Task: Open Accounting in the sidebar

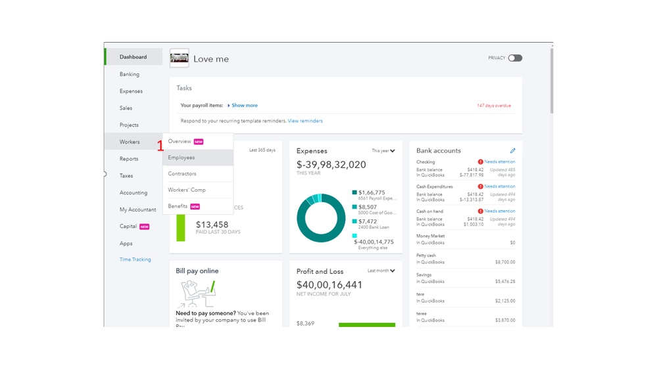Action: pos(134,193)
